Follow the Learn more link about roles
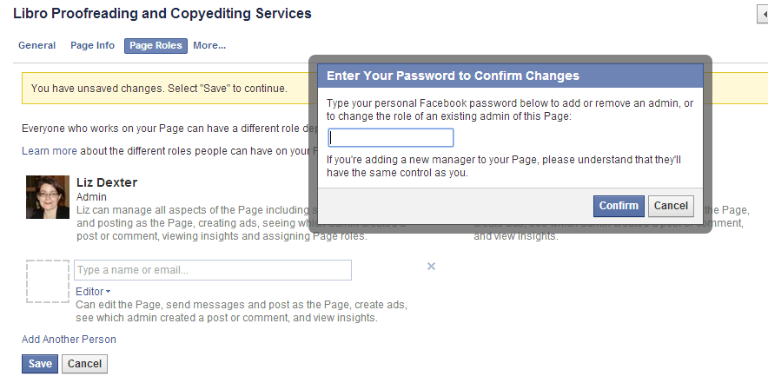 [x=50, y=151]
